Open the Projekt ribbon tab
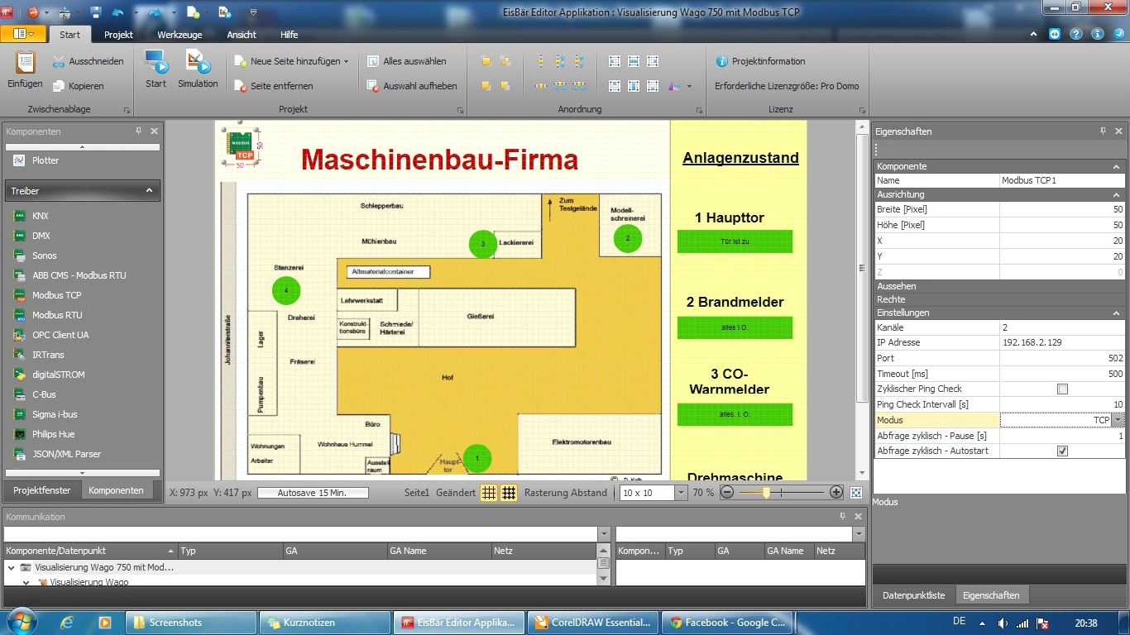The image size is (1130, 635). [x=119, y=35]
